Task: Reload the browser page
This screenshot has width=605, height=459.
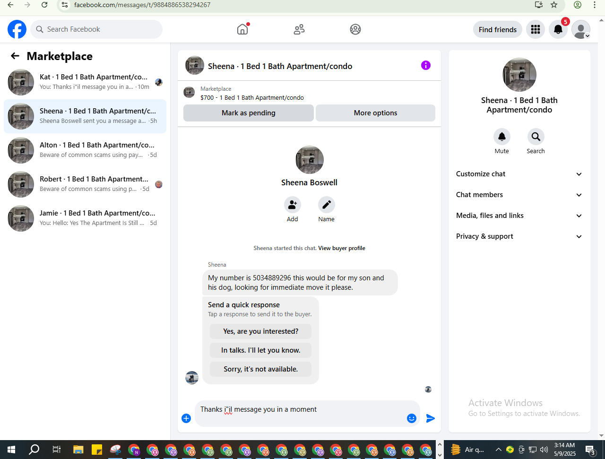Action: click(44, 5)
